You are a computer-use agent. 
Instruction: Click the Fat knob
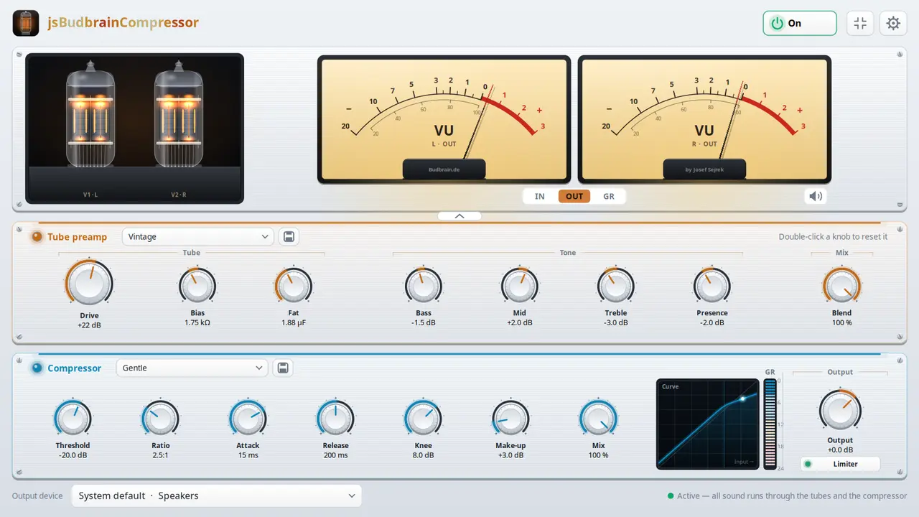tap(294, 286)
